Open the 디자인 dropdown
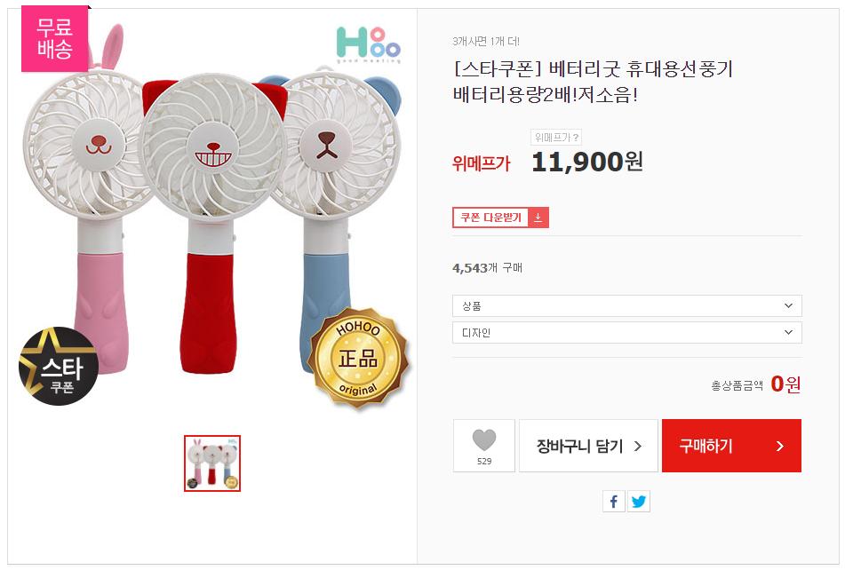The height and width of the screenshot is (570, 845). pyautogui.click(x=627, y=333)
